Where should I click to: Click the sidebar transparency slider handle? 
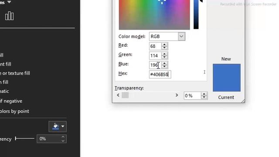pyautogui.click(x=16, y=139)
